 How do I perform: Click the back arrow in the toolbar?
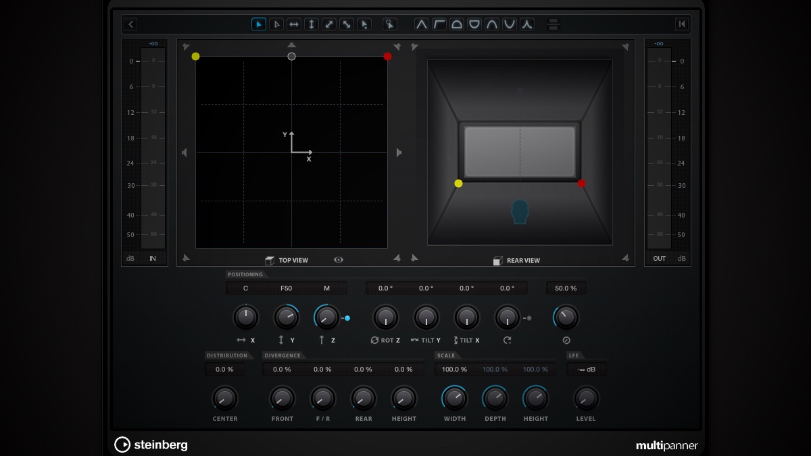coord(131,24)
